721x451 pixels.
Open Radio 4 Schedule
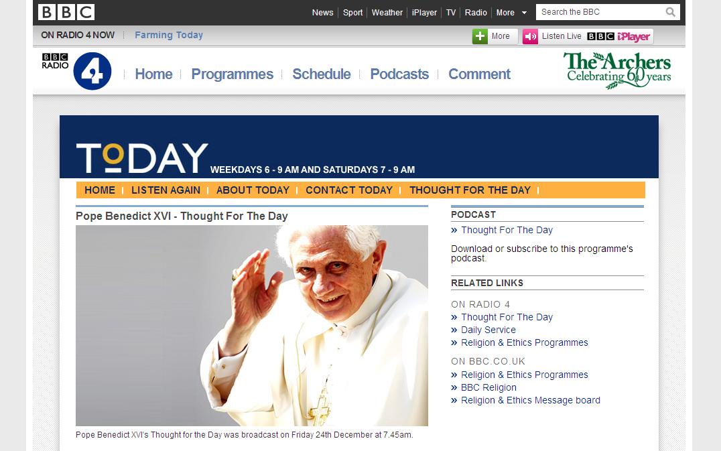[x=322, y=74]
